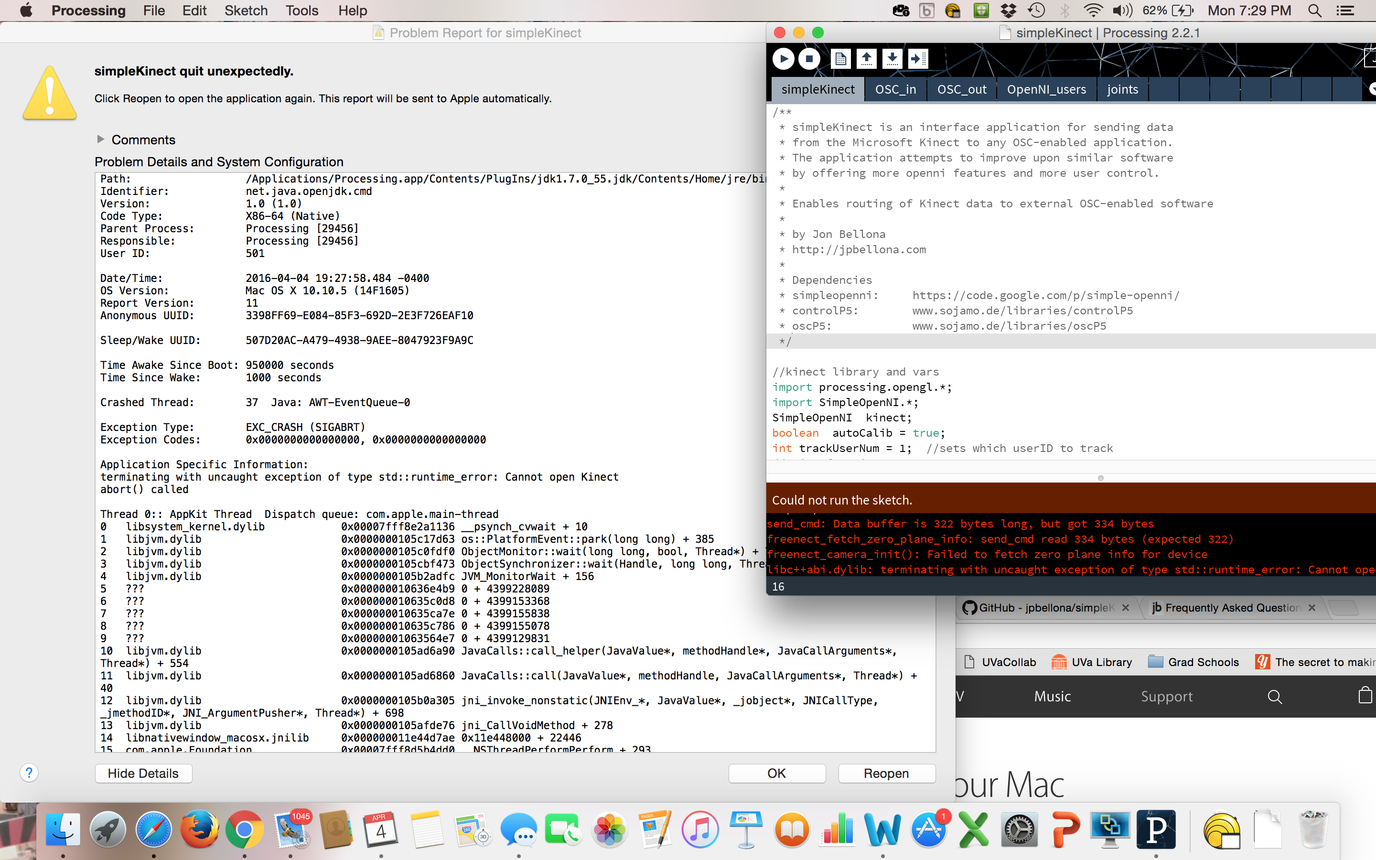Open iTunes from the Dock
1376x860 pixels.
pyautogui.click(x=699, y=830)
